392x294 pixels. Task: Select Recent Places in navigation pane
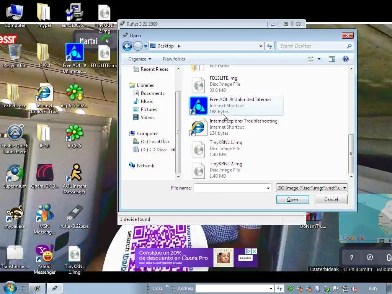(x=150, y=69)
